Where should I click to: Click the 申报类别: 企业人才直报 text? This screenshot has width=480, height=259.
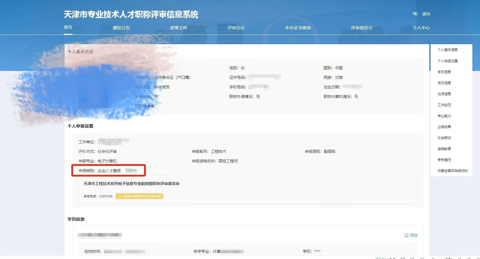[100, 171]
